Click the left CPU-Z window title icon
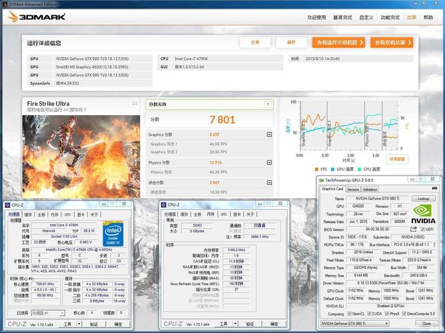 [x=7, y=204]
